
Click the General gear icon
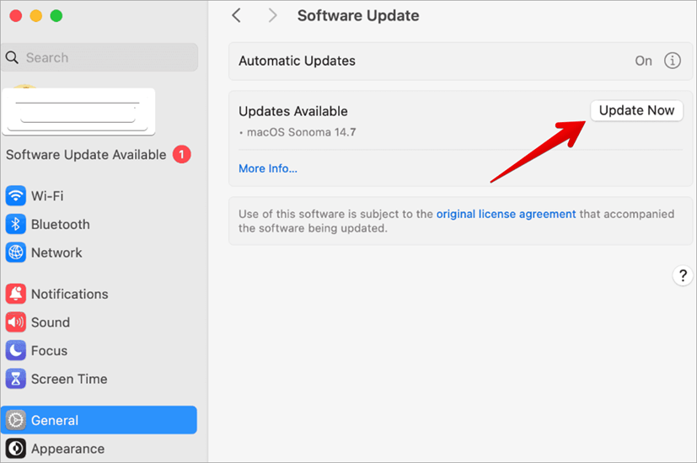pos(15,420)
